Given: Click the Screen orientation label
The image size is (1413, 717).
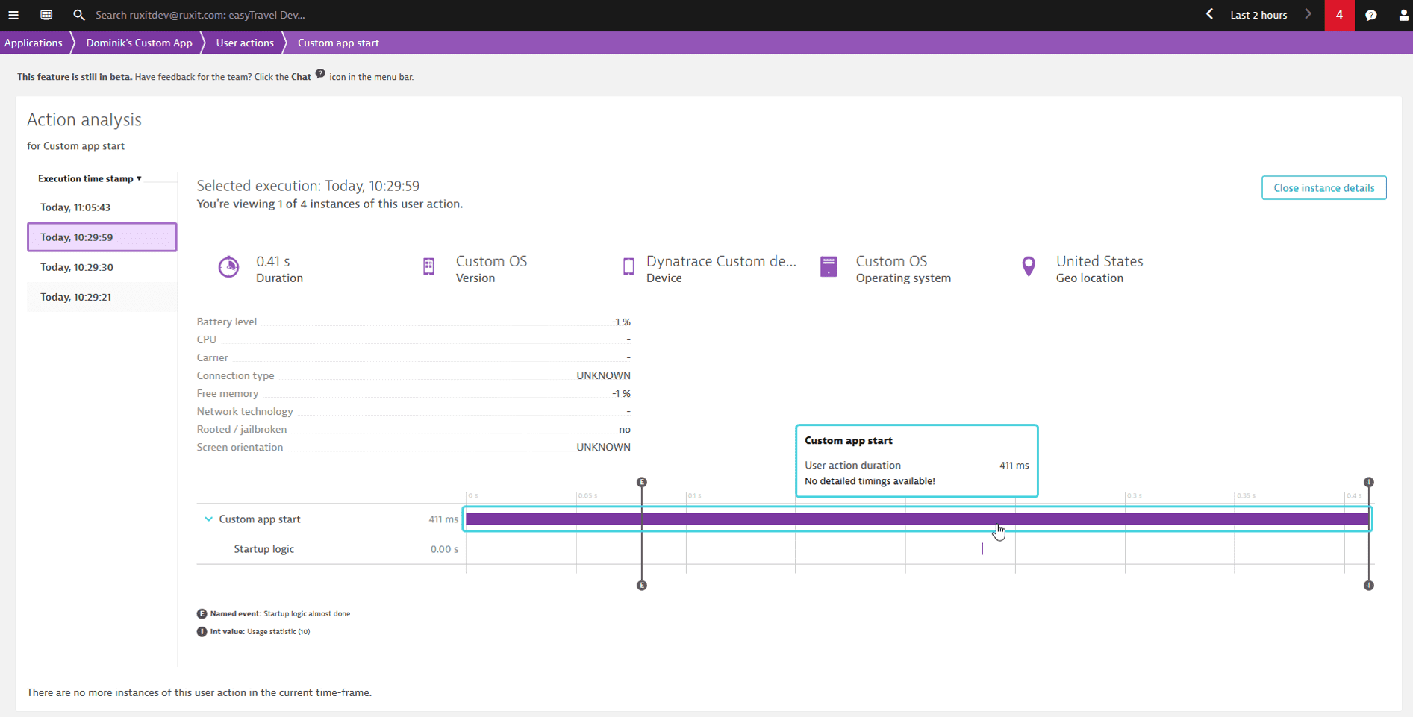Looking at the screenshot, I should (240, 448).
